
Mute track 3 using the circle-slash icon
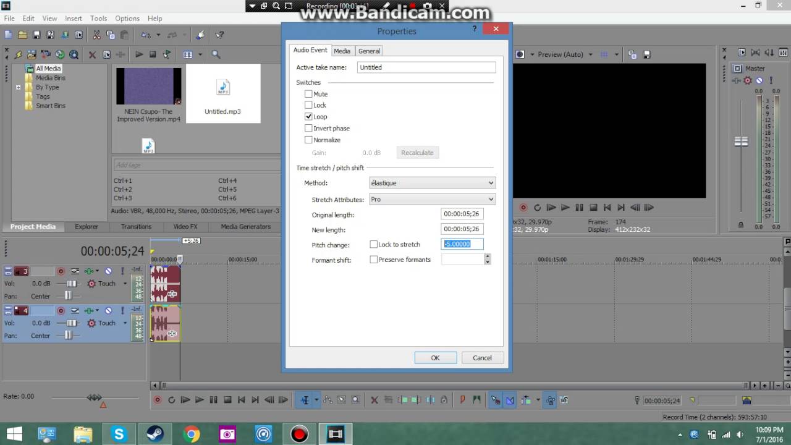click(x=108, y=271)
